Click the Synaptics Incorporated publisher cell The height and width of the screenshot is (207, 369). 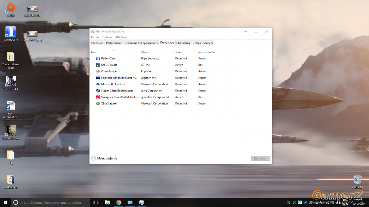click(155, 97)
